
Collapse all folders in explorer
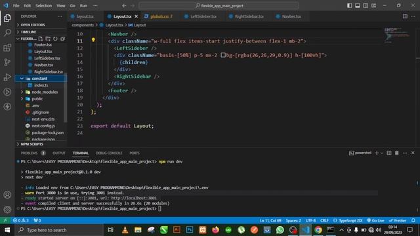coord(63,39)
